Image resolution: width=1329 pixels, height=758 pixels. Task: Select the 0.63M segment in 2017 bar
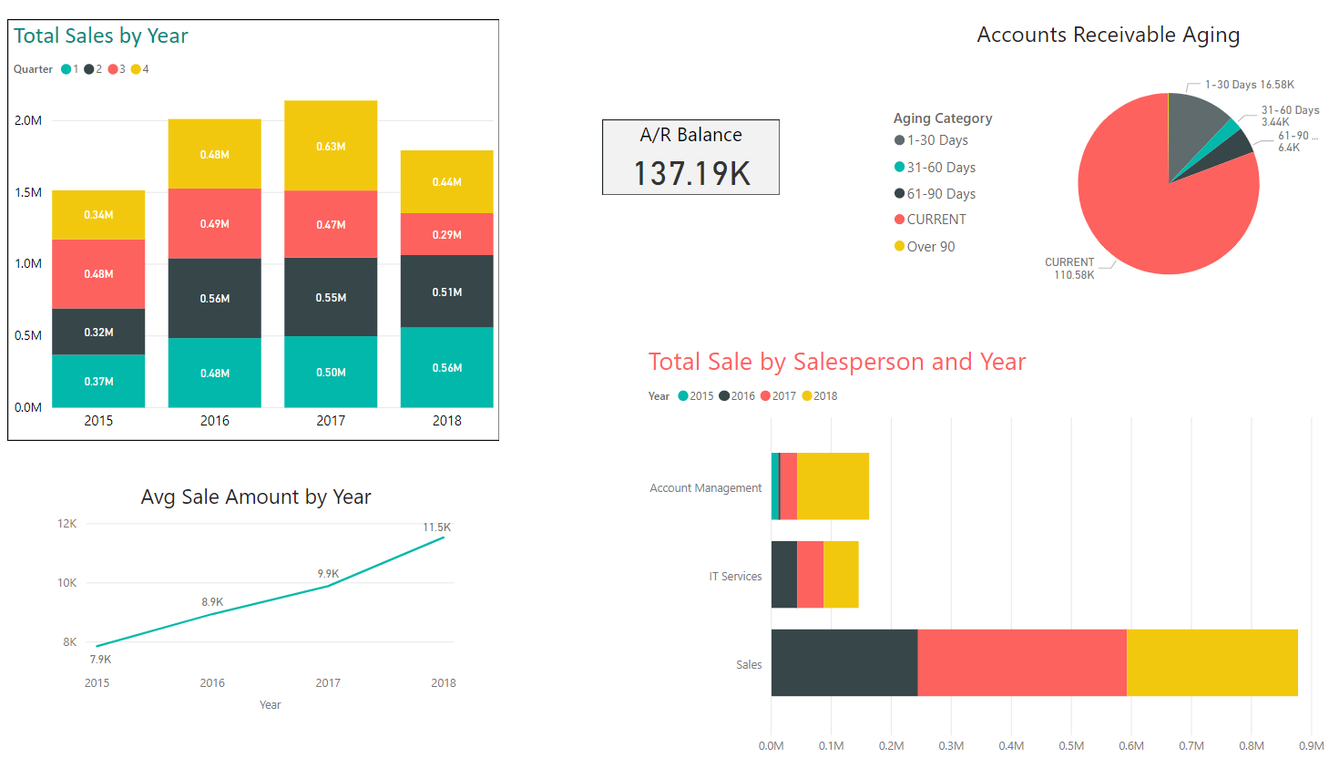click(x=331, y=146)
